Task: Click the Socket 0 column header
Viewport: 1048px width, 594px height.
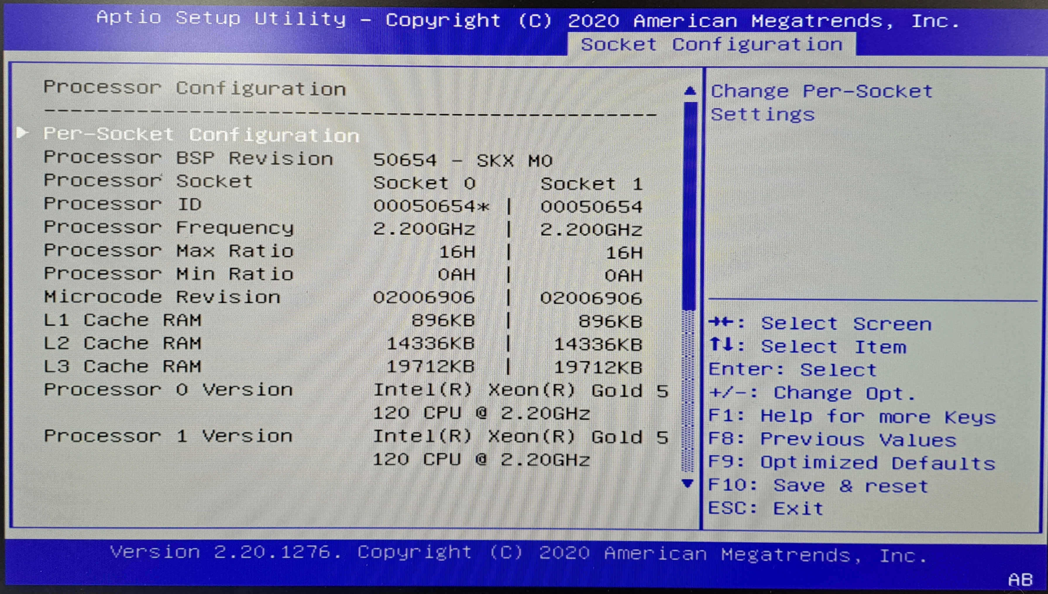Action: tap(425, 183)
